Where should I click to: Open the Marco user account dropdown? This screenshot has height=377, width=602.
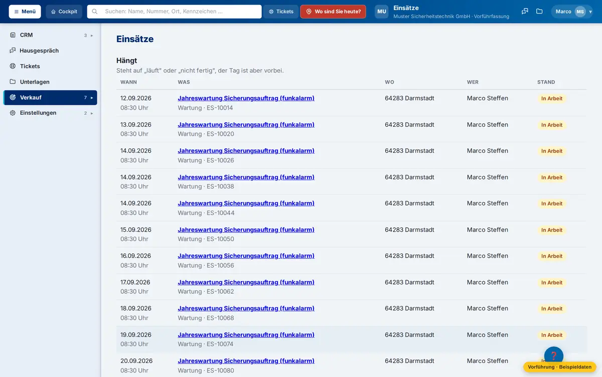point(572,12)
